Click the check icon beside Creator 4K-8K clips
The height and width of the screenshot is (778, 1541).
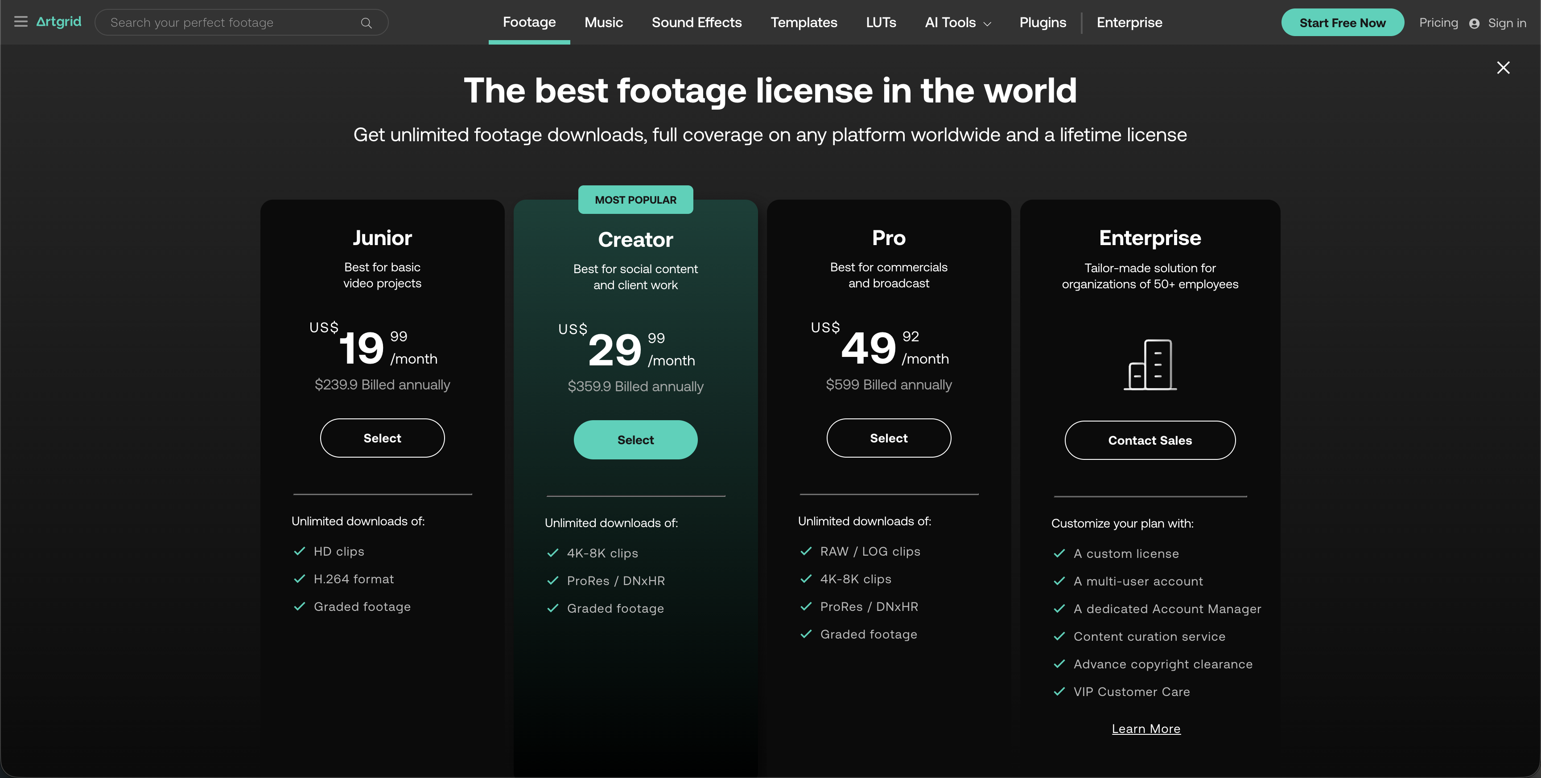click(553, 553)
